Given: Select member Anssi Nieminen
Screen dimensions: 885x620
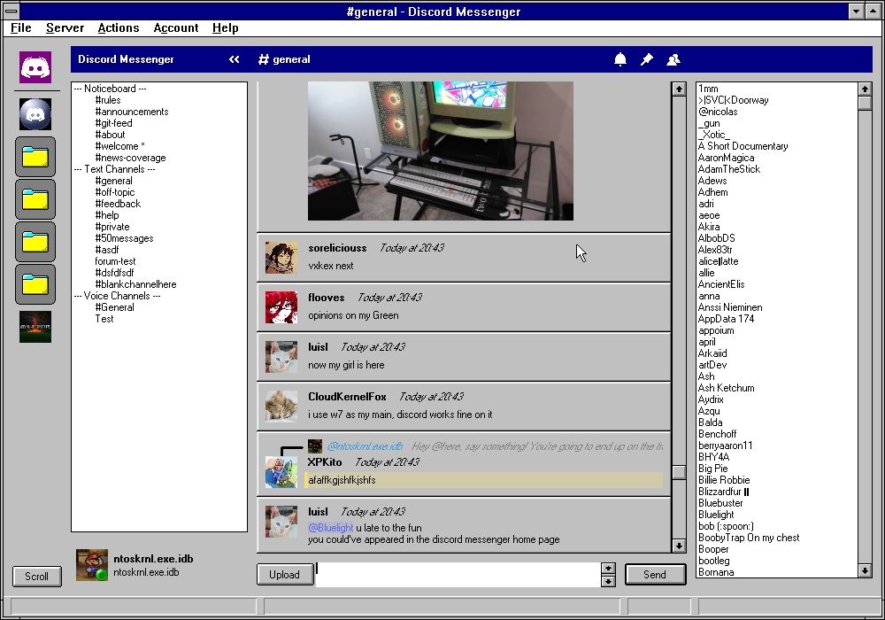Looking at the screenshot, I should pyautogui.click(x=730, y=307).
